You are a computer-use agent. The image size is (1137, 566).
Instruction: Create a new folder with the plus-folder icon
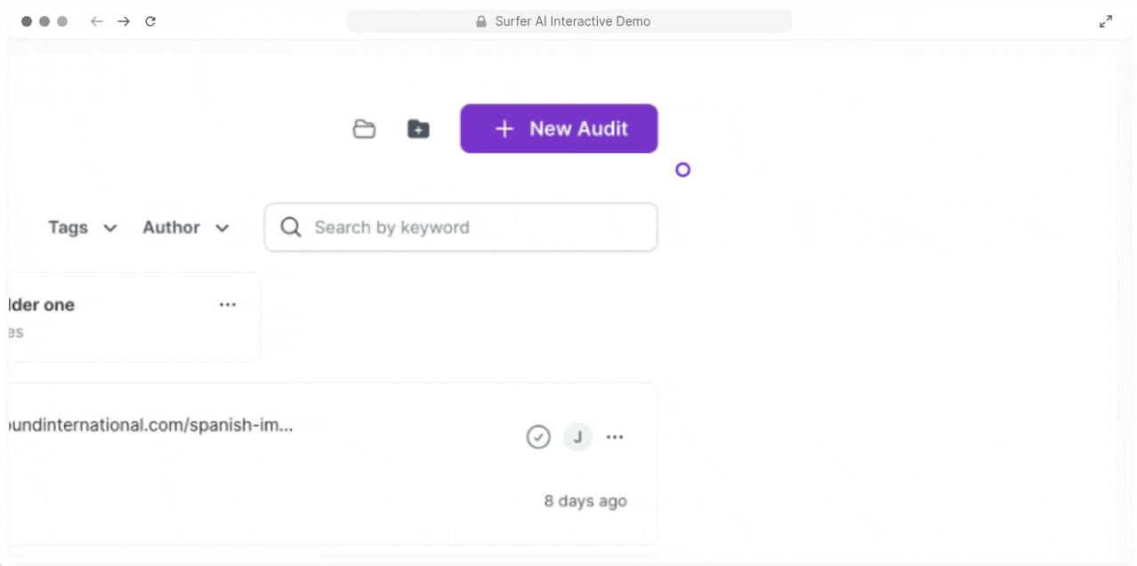coord(418,129)
